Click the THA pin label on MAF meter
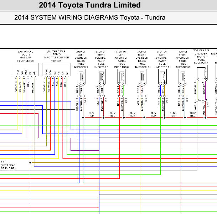 pyautogui.click(x=18, y=72)
